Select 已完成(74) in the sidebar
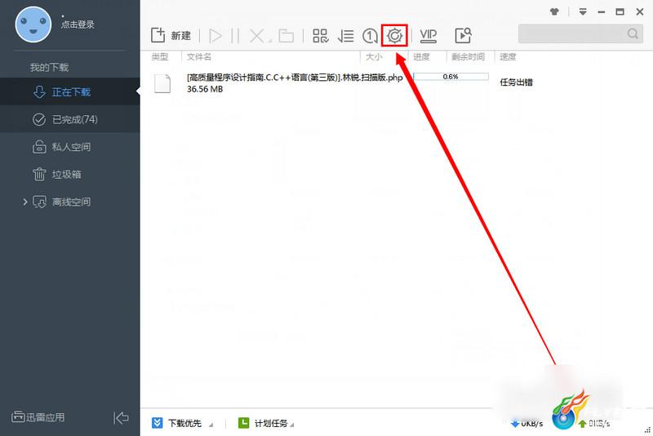Screen dimensions: 653x436 click(70, 119)
